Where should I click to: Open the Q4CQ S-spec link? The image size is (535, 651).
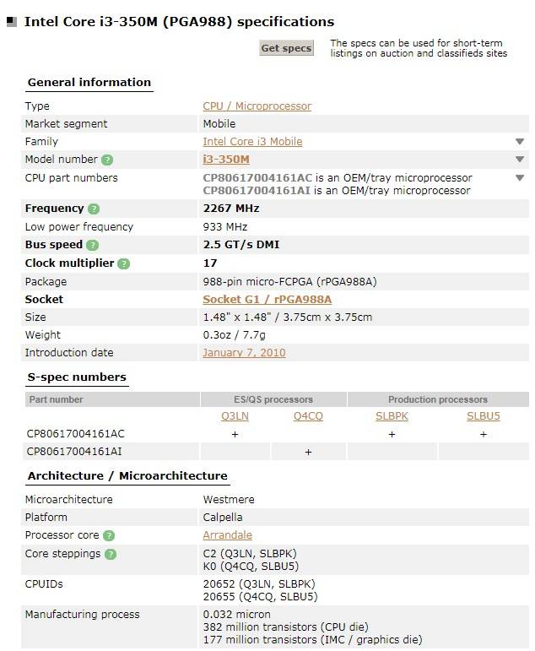click(x=308, y=416)
